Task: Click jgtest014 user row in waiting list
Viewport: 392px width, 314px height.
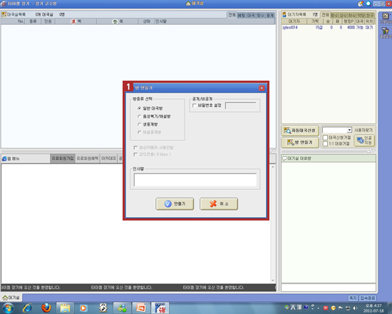Action: 328,28
